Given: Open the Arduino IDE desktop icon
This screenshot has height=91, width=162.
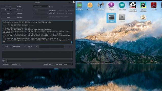Looking at the screenshot, I should click(x=122, y=6).
